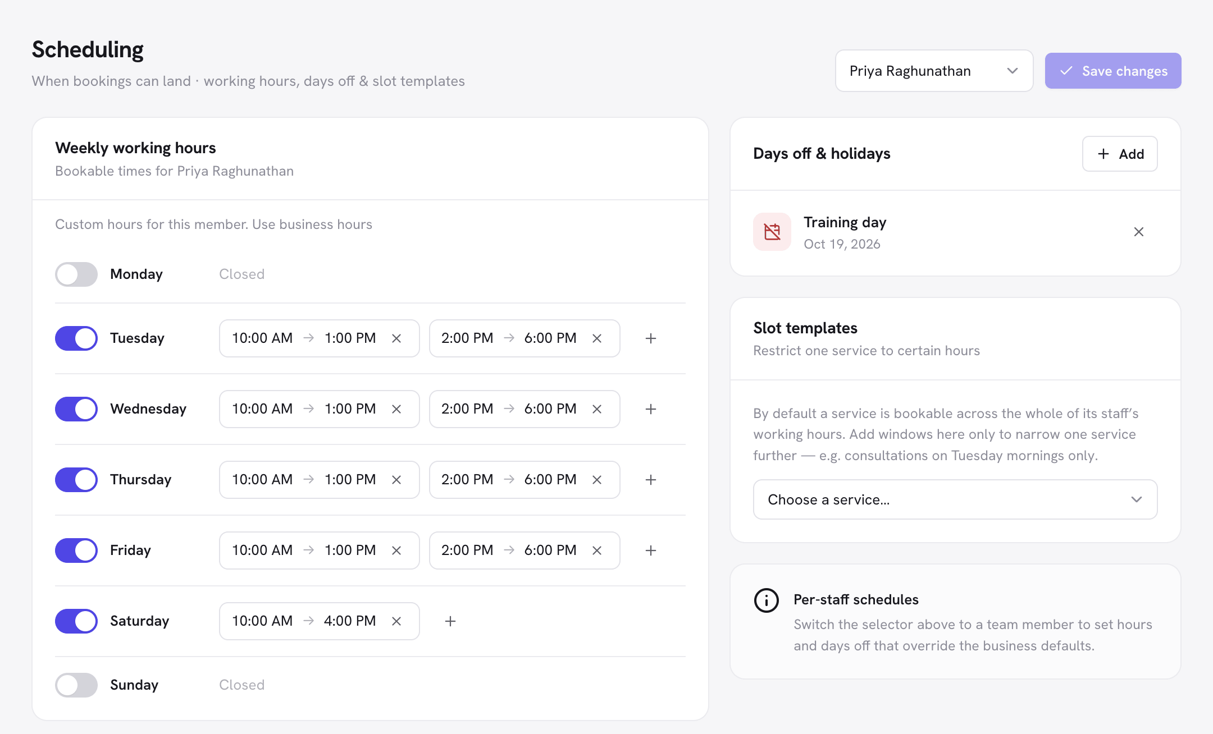Turn off the Wednesday toggle
The image size is (1213, 734).
(x=76, y=409)
